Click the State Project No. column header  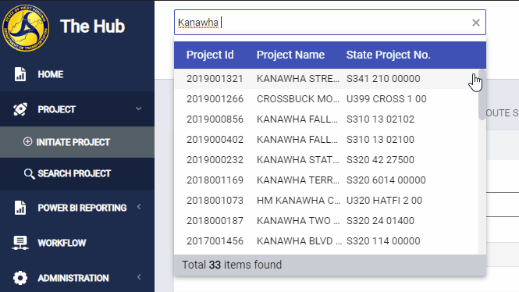tap(388, 55)
